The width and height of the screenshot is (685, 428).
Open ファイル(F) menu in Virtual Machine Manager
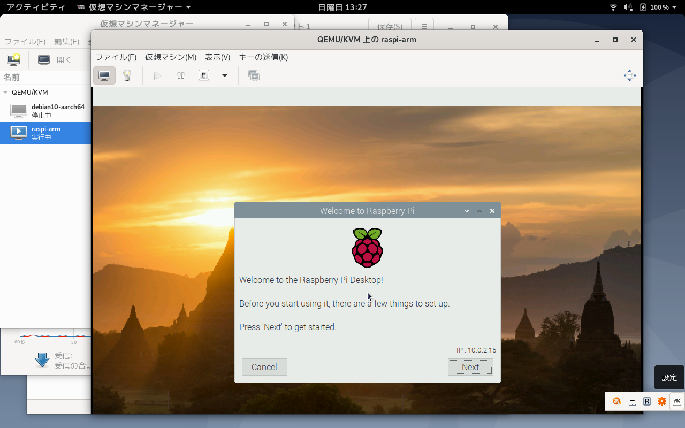25,42
